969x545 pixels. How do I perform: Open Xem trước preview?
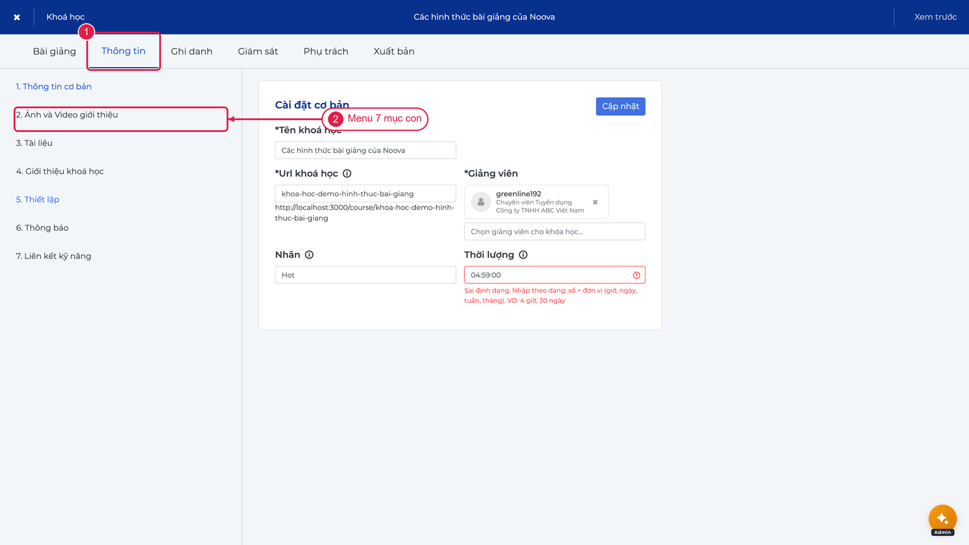[x=935, y=17]
